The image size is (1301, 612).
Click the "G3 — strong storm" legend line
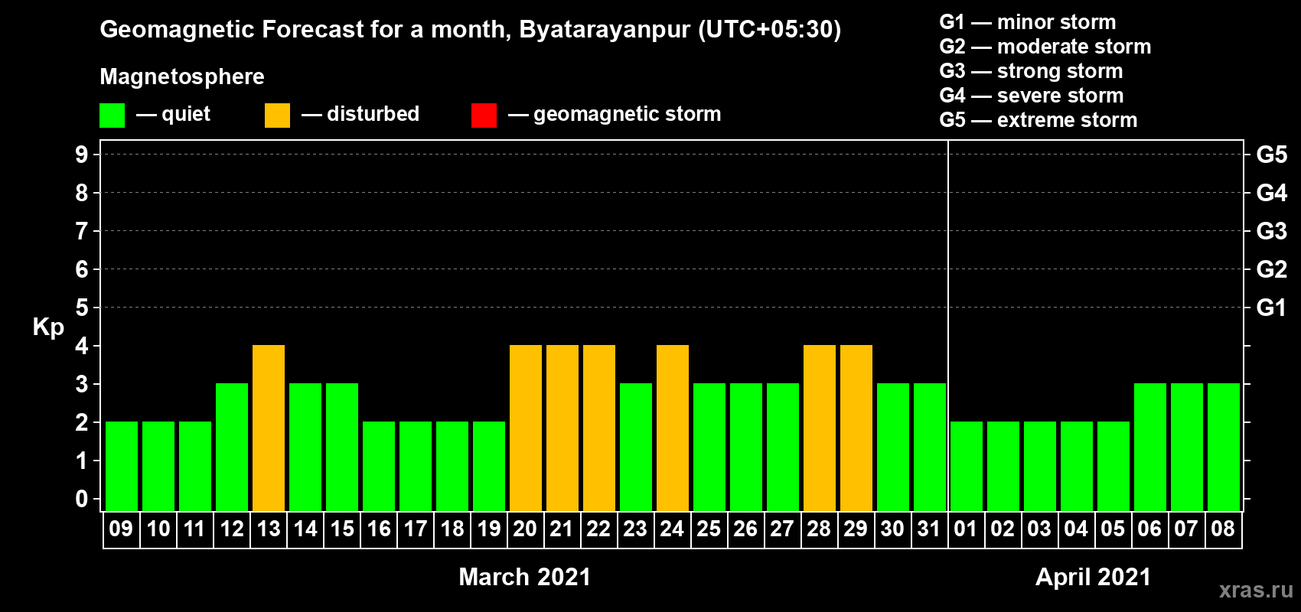[x=1031, y=71]
